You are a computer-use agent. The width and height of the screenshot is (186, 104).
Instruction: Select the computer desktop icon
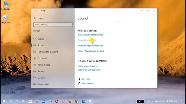tap(6, 6)
